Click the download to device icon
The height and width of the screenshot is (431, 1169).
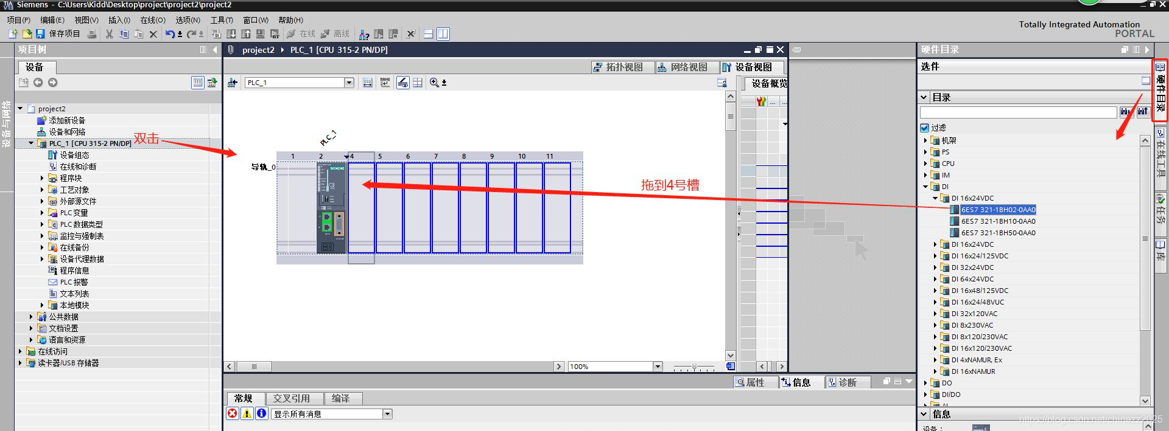231,34
